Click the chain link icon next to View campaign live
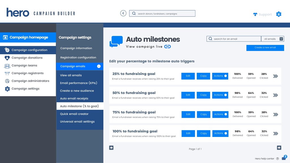 [167, 47]
